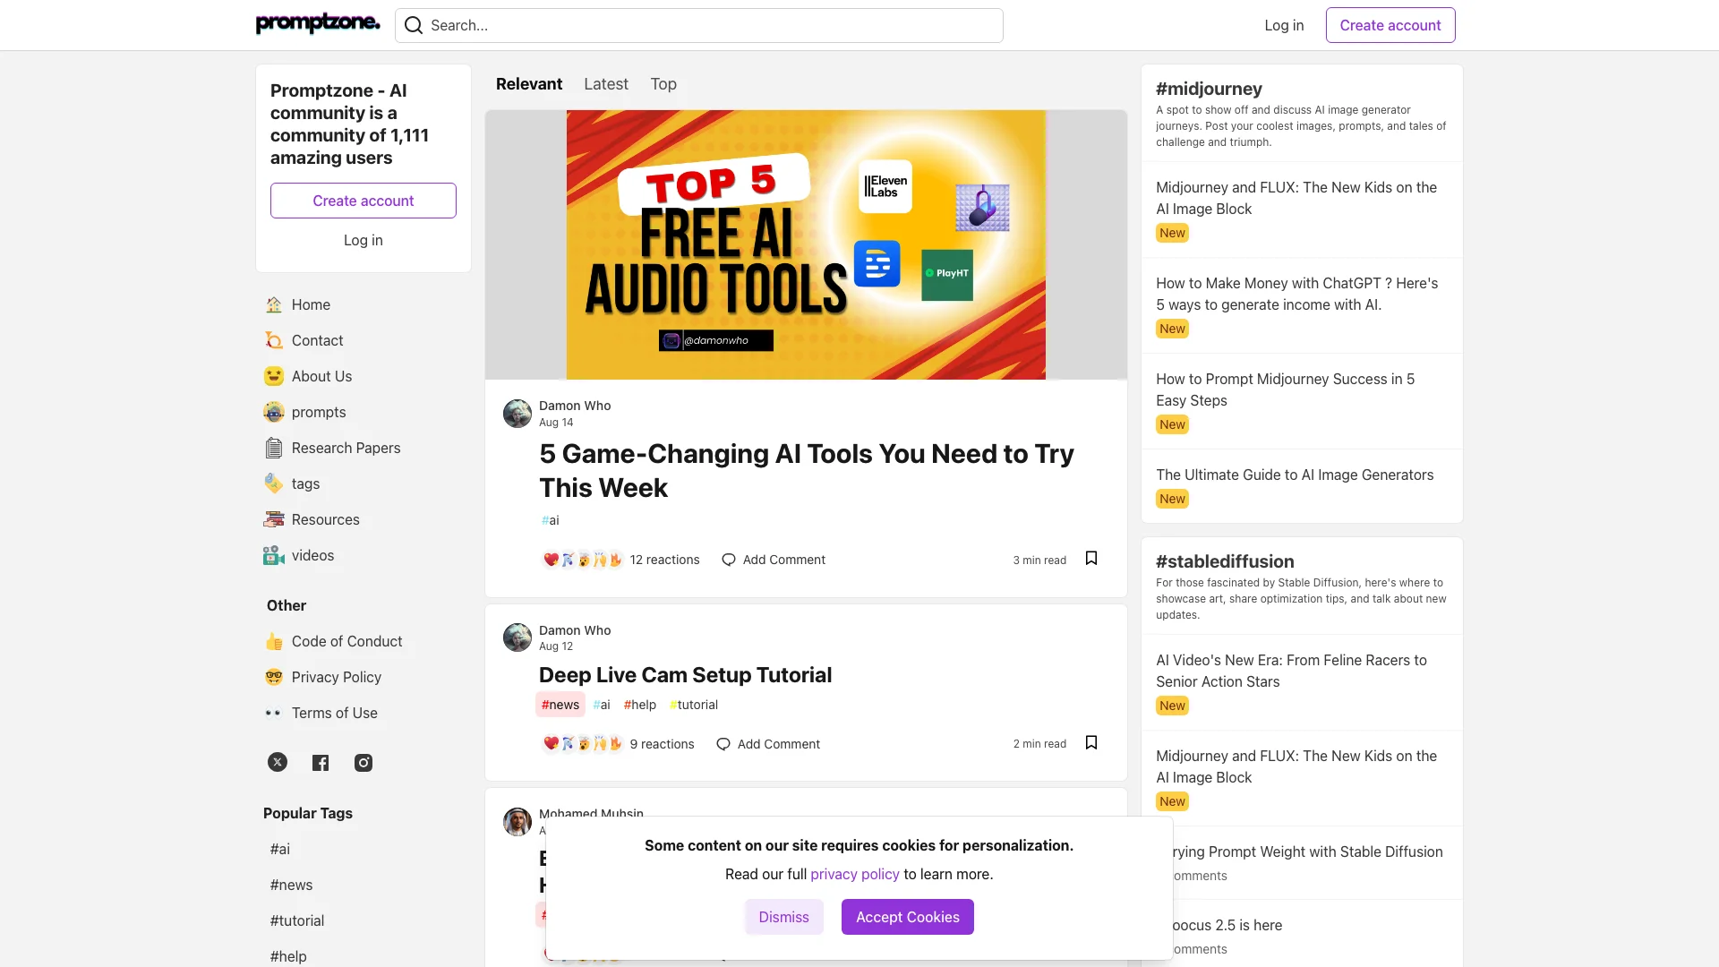Open the X (Twitter) social link

[278, 762]
